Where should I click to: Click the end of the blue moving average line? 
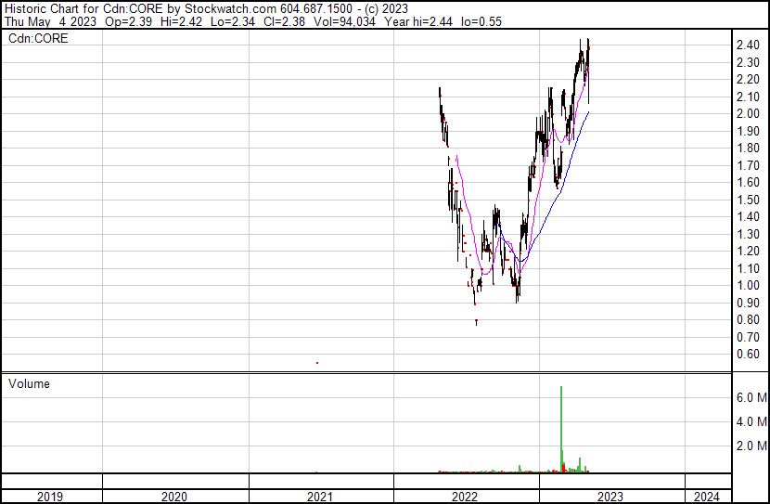click(x=588, y=112)
